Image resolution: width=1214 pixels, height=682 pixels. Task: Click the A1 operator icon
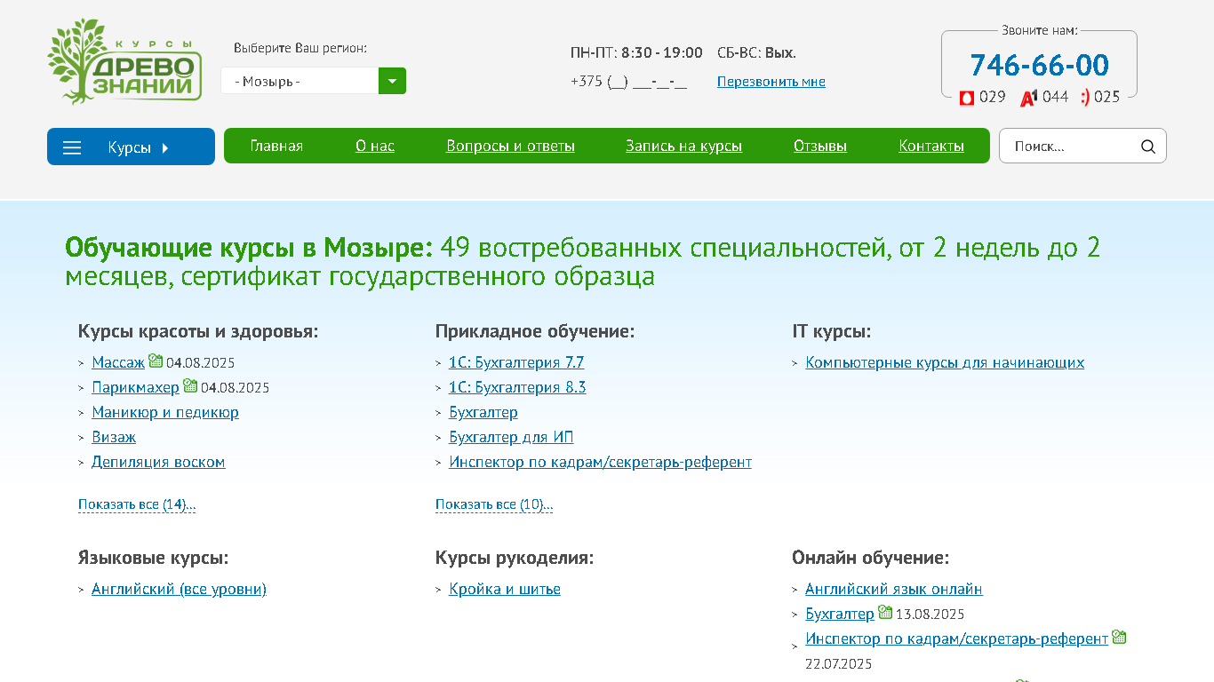click(x=1029, y=97)
